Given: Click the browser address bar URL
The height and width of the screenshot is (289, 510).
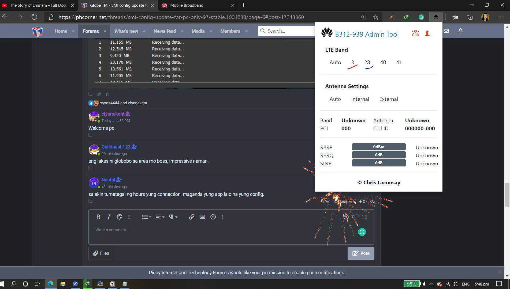Looking at the screenshot, I should [181, 17].
